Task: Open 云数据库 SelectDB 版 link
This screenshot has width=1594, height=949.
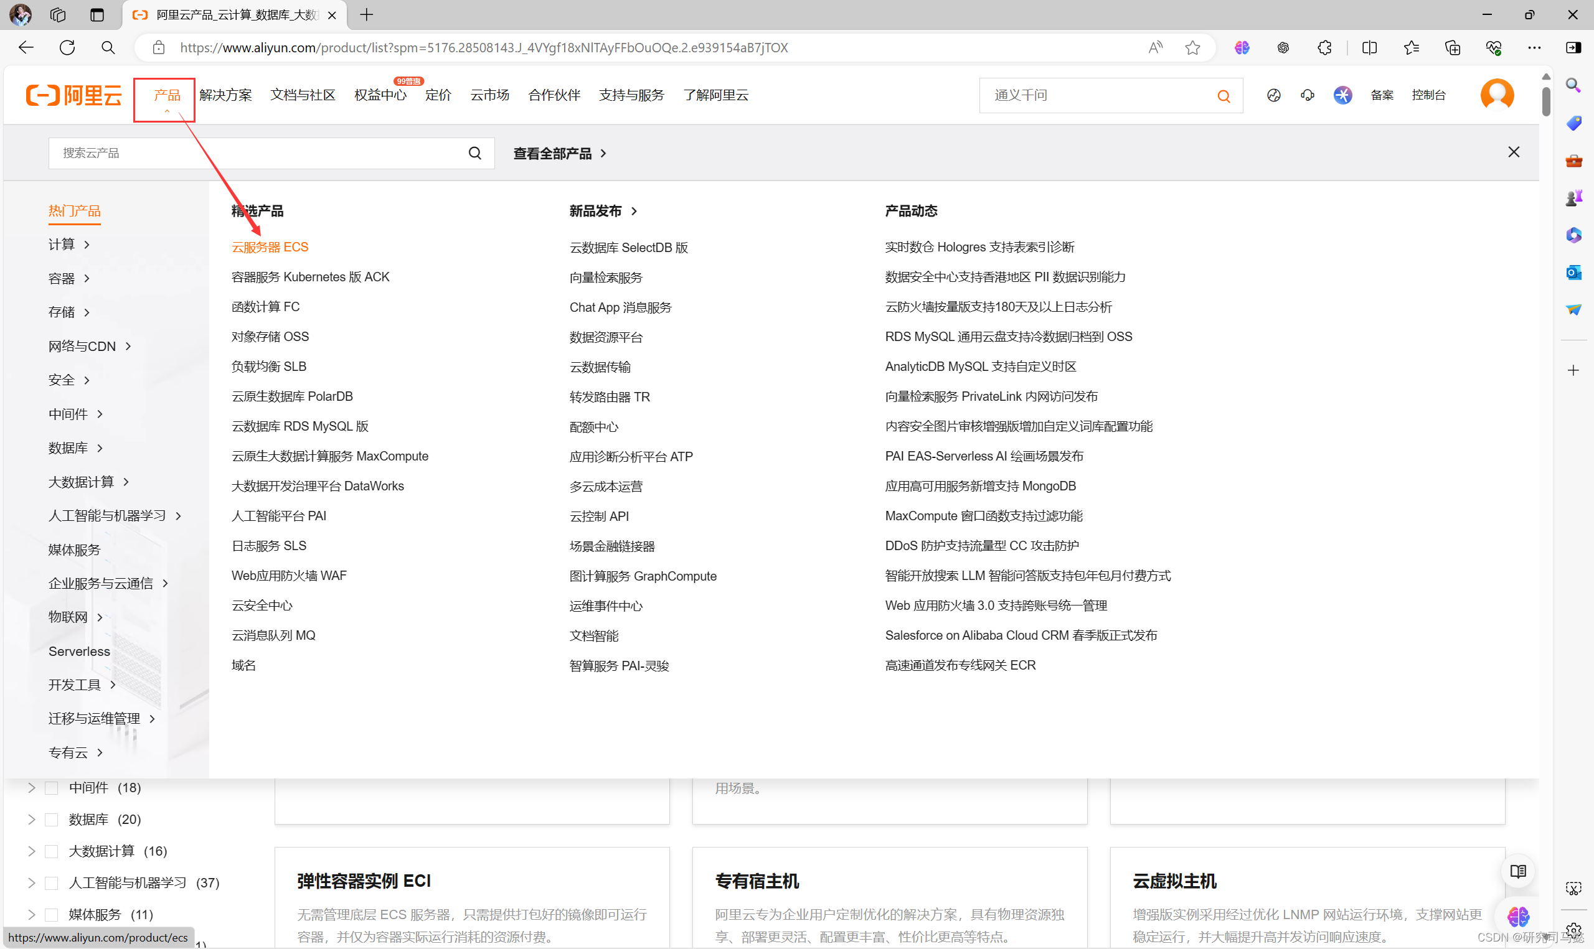Action: tap(629, 248)
